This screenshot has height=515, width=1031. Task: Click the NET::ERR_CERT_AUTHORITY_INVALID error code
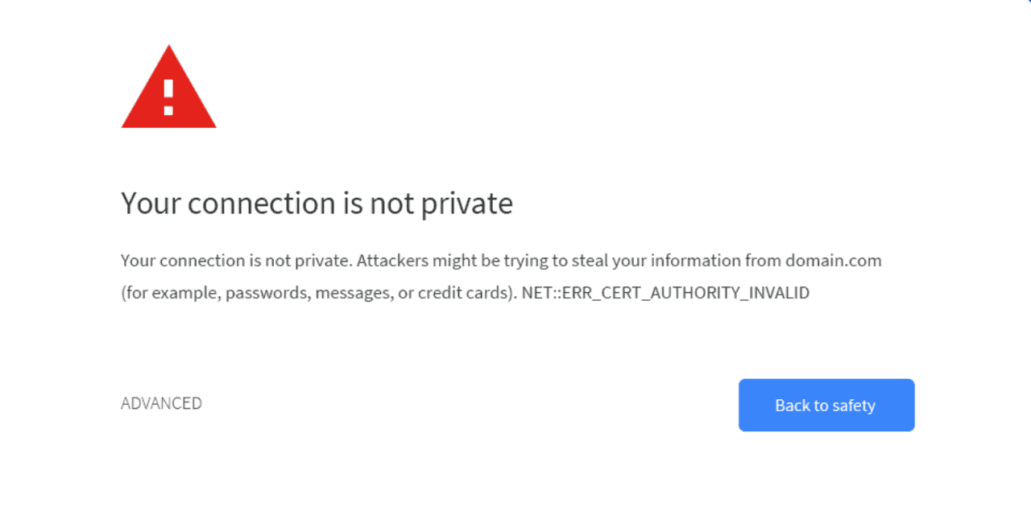(665, 293)
